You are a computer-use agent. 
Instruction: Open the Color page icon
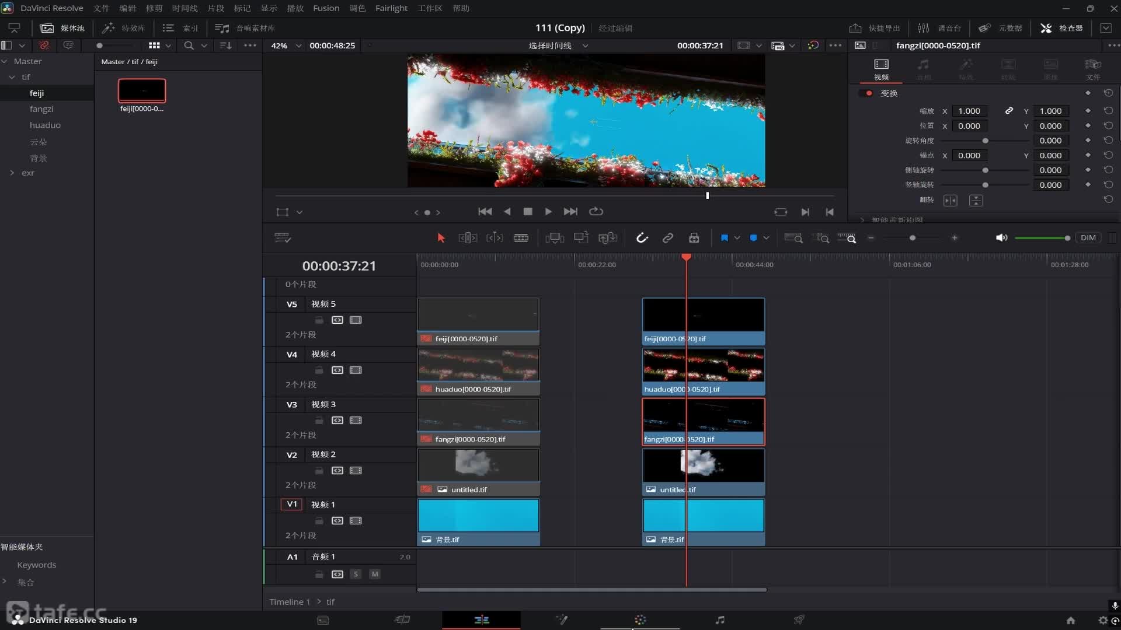click(640, 620)
